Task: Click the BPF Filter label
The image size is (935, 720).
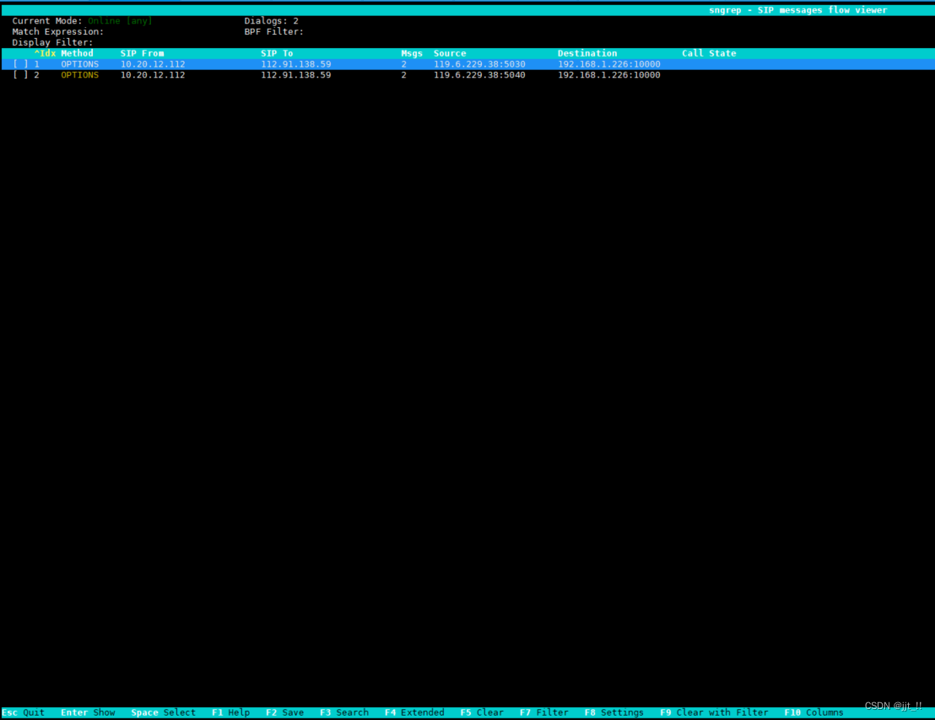Action: click(x=273, y=31)
